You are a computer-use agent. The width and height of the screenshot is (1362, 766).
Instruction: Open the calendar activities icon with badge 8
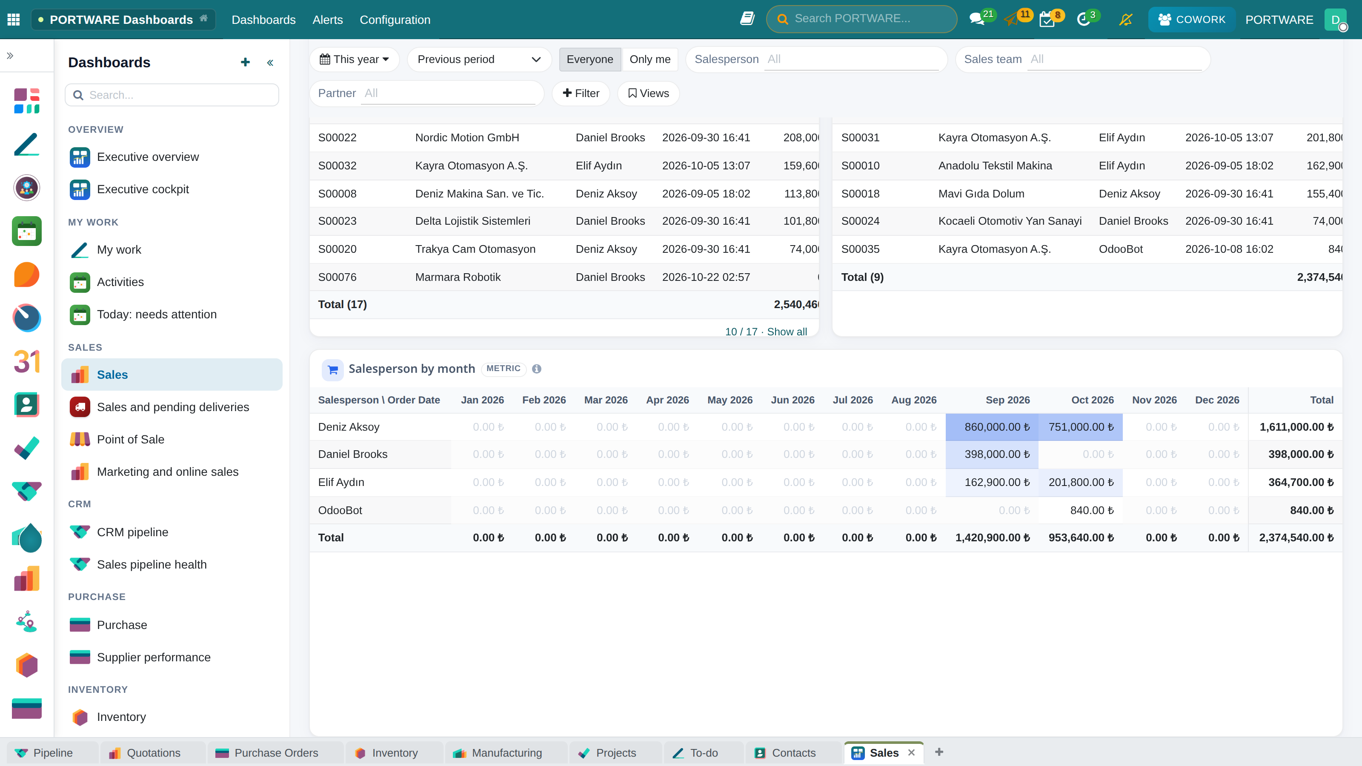[1046, 20]
